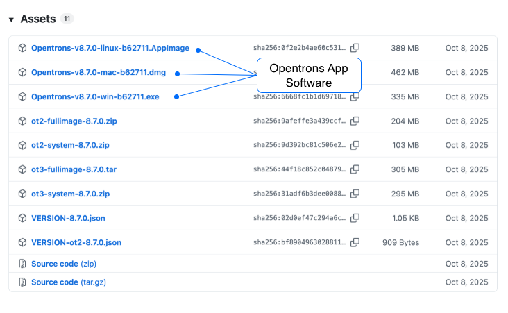
Task: Click Oct 8, 2025 date in linux AppImage row
Action: click(x=466, y=48)
